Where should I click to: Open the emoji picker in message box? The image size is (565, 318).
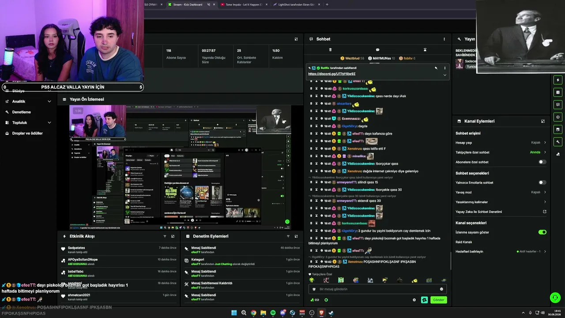(441, 289)
